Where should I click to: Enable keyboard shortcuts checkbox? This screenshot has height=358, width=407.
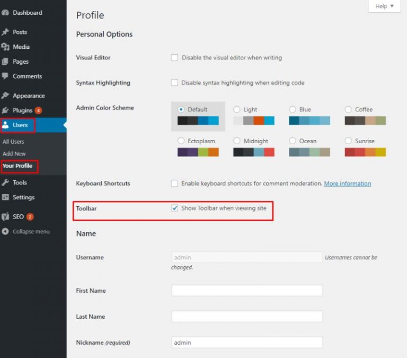coord(174,184)
